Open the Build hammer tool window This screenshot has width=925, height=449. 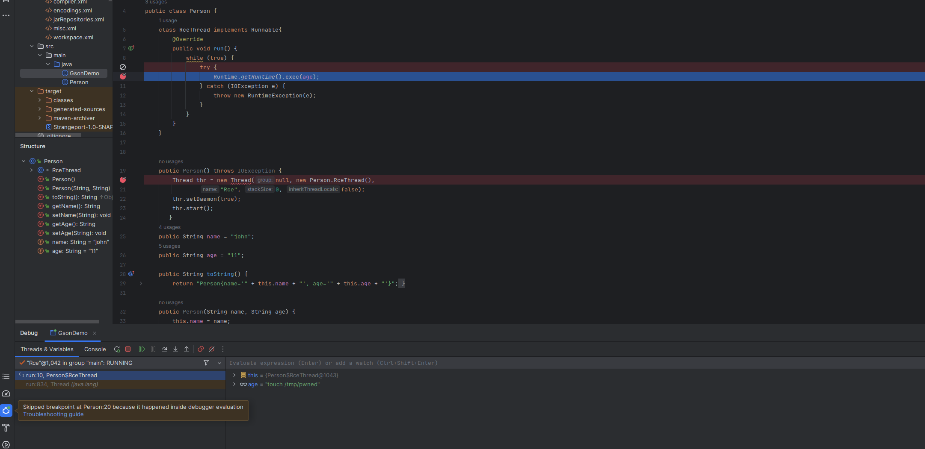click(x=6, y=428)
